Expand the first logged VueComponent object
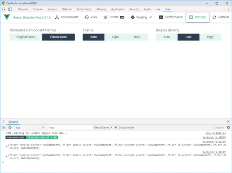This screenshot has width=232, height=173. tap(6, 146)
